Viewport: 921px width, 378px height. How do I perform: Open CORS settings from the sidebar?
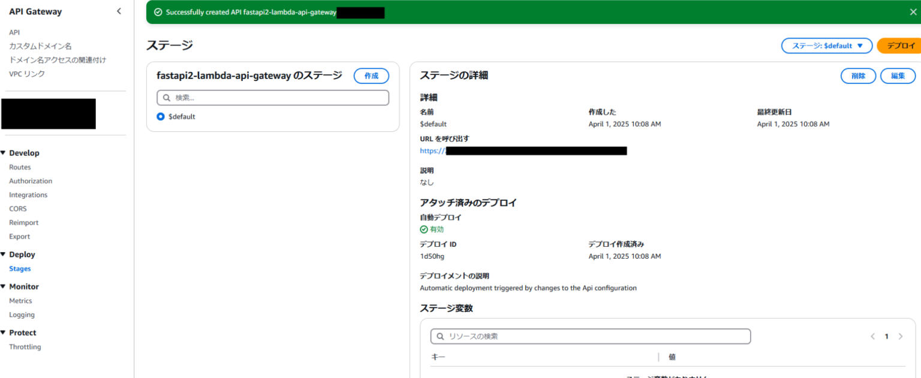(17, 208)
